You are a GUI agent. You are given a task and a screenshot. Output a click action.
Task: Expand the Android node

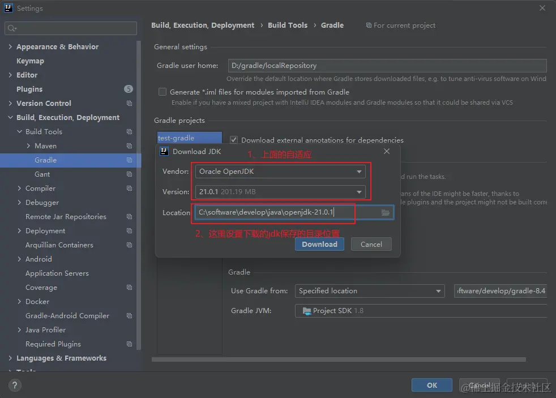pyautogui.click(x=19, y=259)
